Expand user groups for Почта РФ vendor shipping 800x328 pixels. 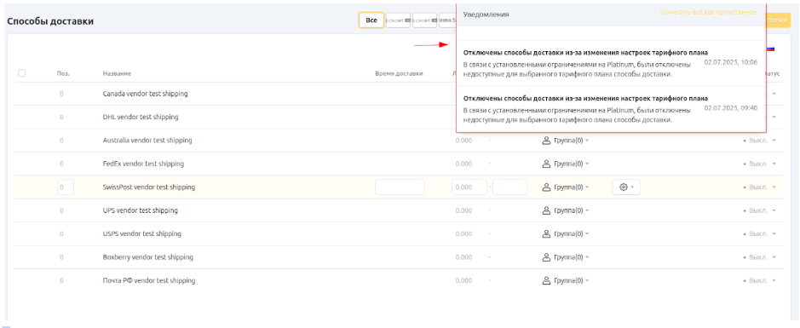point(566,280)
